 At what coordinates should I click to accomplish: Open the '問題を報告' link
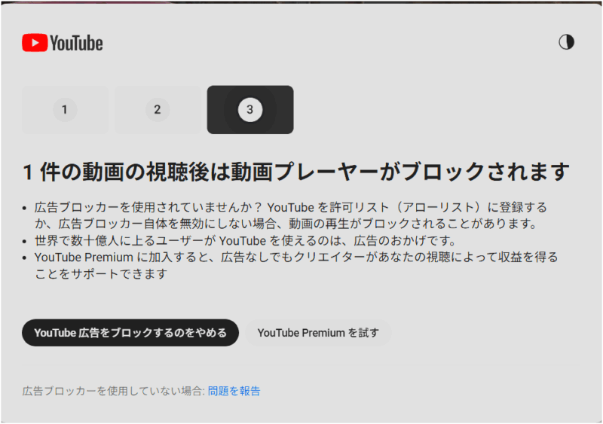point(234,391)
